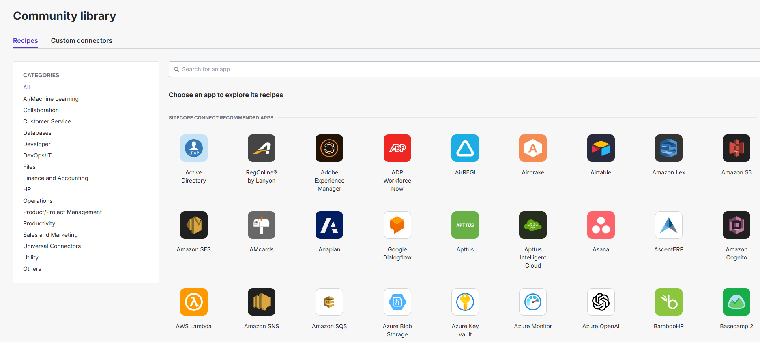Filter by AI/Machine Learning category
Viewport: 760px width, 342px height.
[x=51, y=99]
